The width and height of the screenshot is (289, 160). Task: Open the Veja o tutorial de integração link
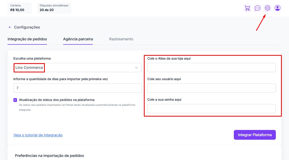[x=38, y=135]
